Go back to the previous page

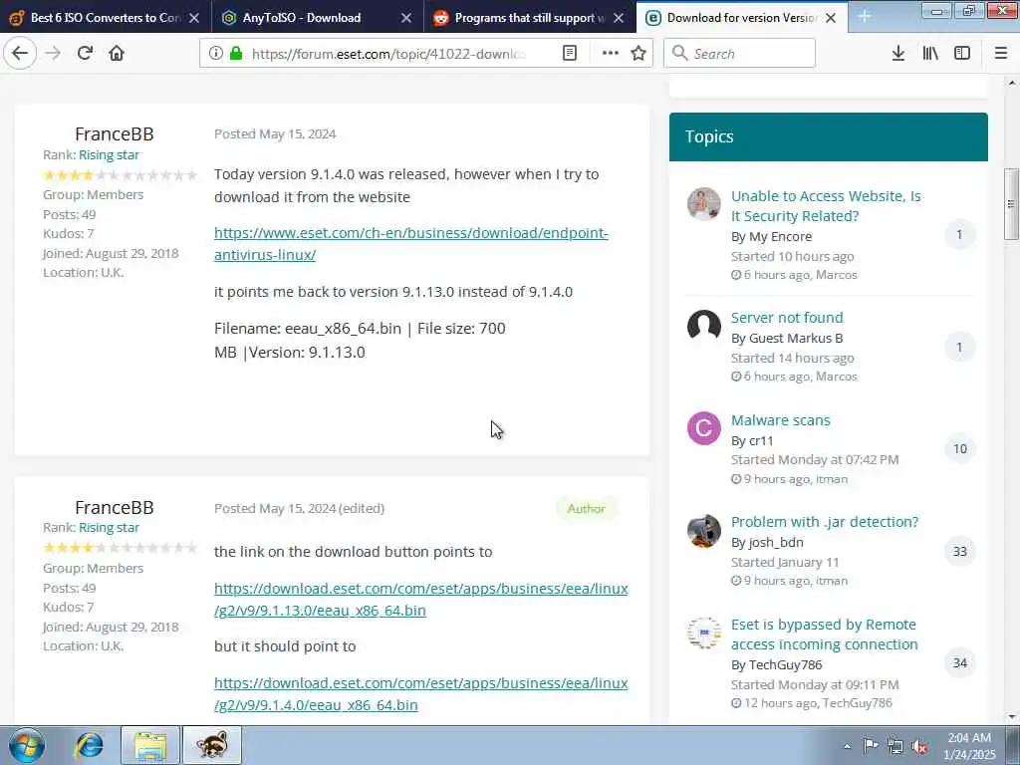(x=20, y=54)
